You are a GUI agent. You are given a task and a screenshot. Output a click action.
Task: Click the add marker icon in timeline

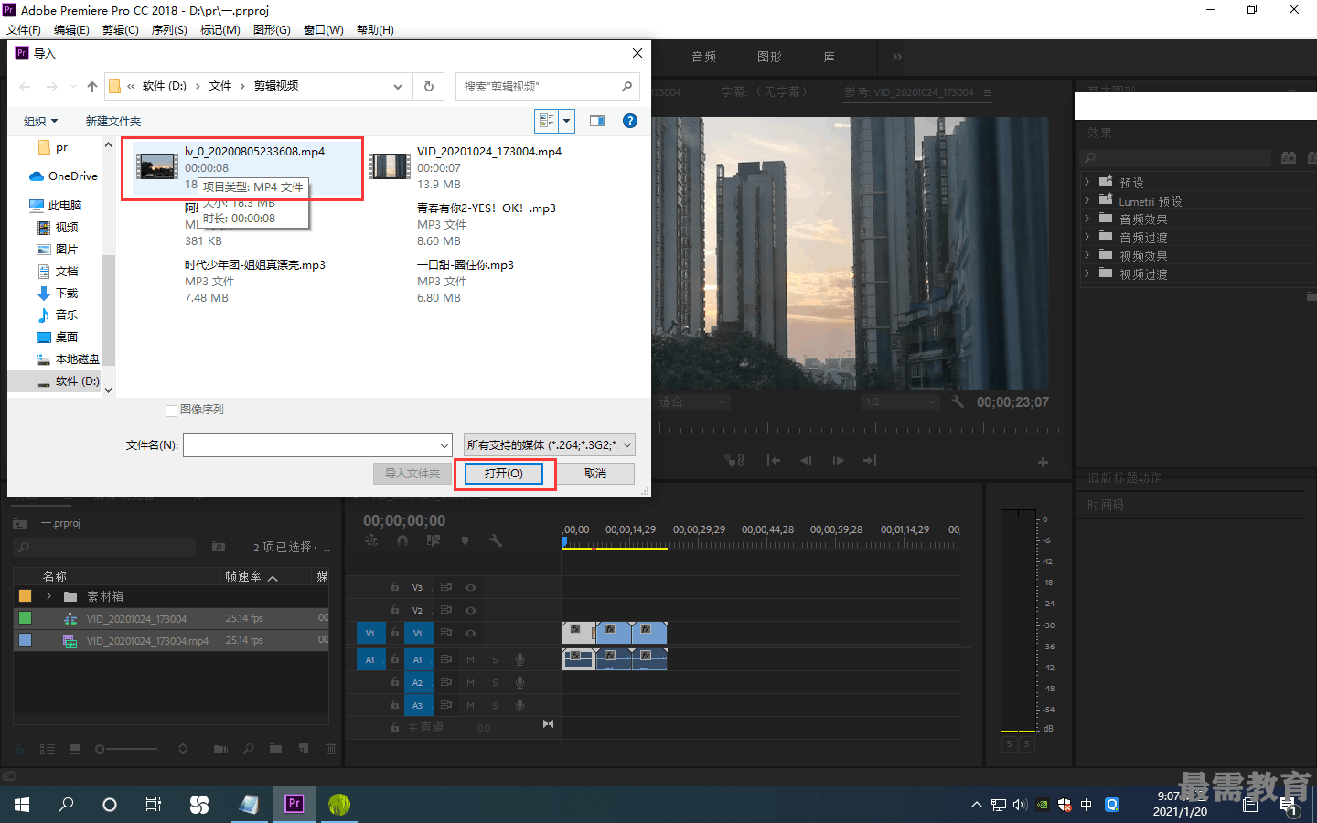[x=466, y=540]
